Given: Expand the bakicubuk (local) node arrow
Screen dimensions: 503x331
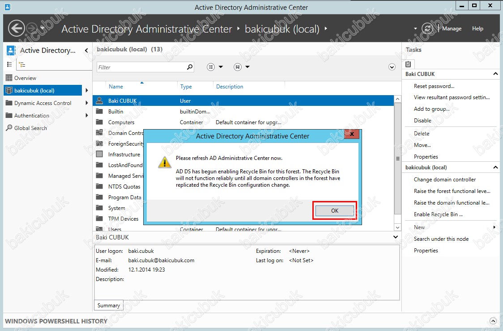Looking at the screenshot, I should [87, 90].
